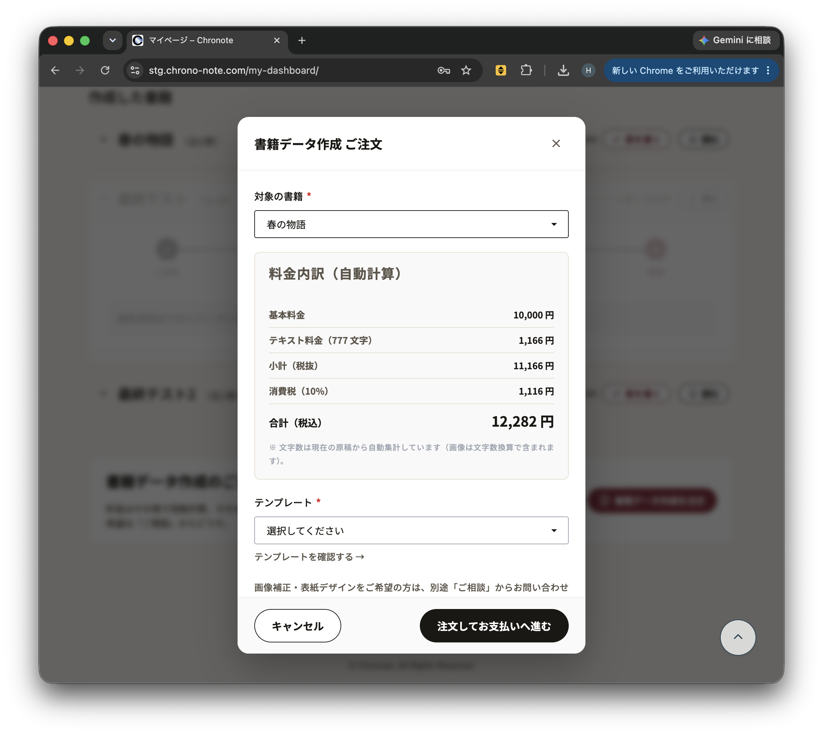Go back with the browser back arrow
The image size is (823, 735).
point(55,70)
